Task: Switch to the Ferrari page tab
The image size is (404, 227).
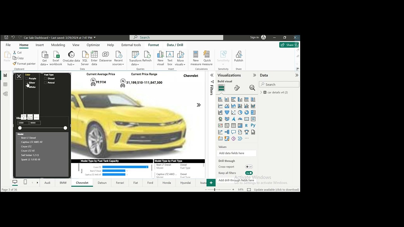Action: coord(120,183)
